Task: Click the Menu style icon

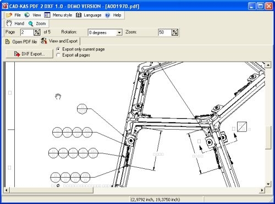Action: (x=47, y=15)
